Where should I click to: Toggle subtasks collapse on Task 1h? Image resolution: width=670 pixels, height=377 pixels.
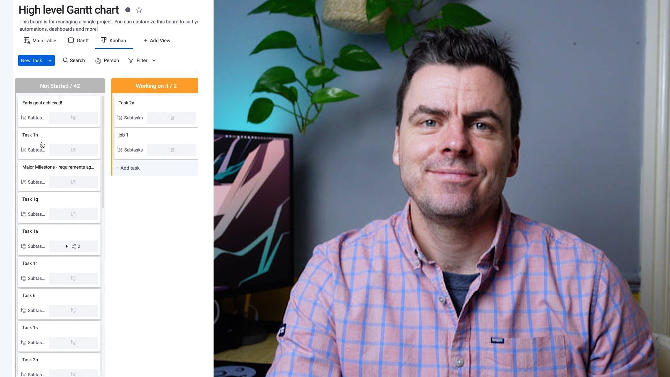pyautogui.click(x=73, y=150)
